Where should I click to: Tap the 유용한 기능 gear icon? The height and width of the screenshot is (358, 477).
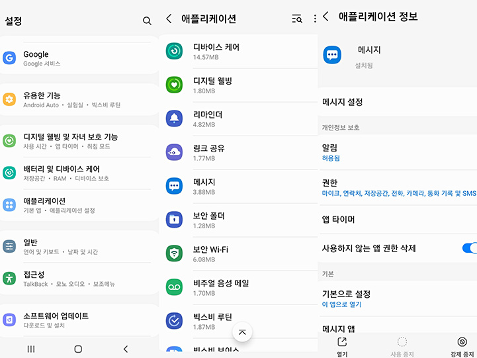pyautogui.click(x=9, y=99)
